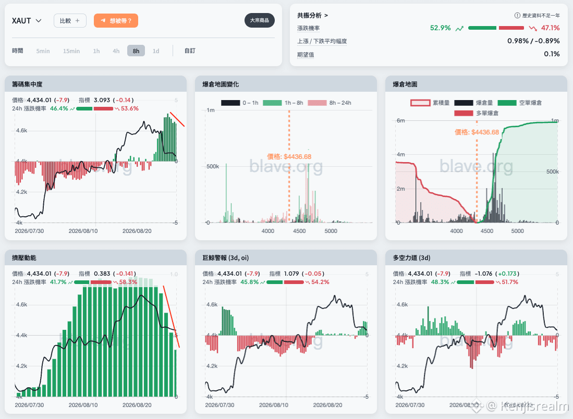Select the 8h timeframe
Image resolution: width=573 pixels, height=419 pixels.
point(136,51)
